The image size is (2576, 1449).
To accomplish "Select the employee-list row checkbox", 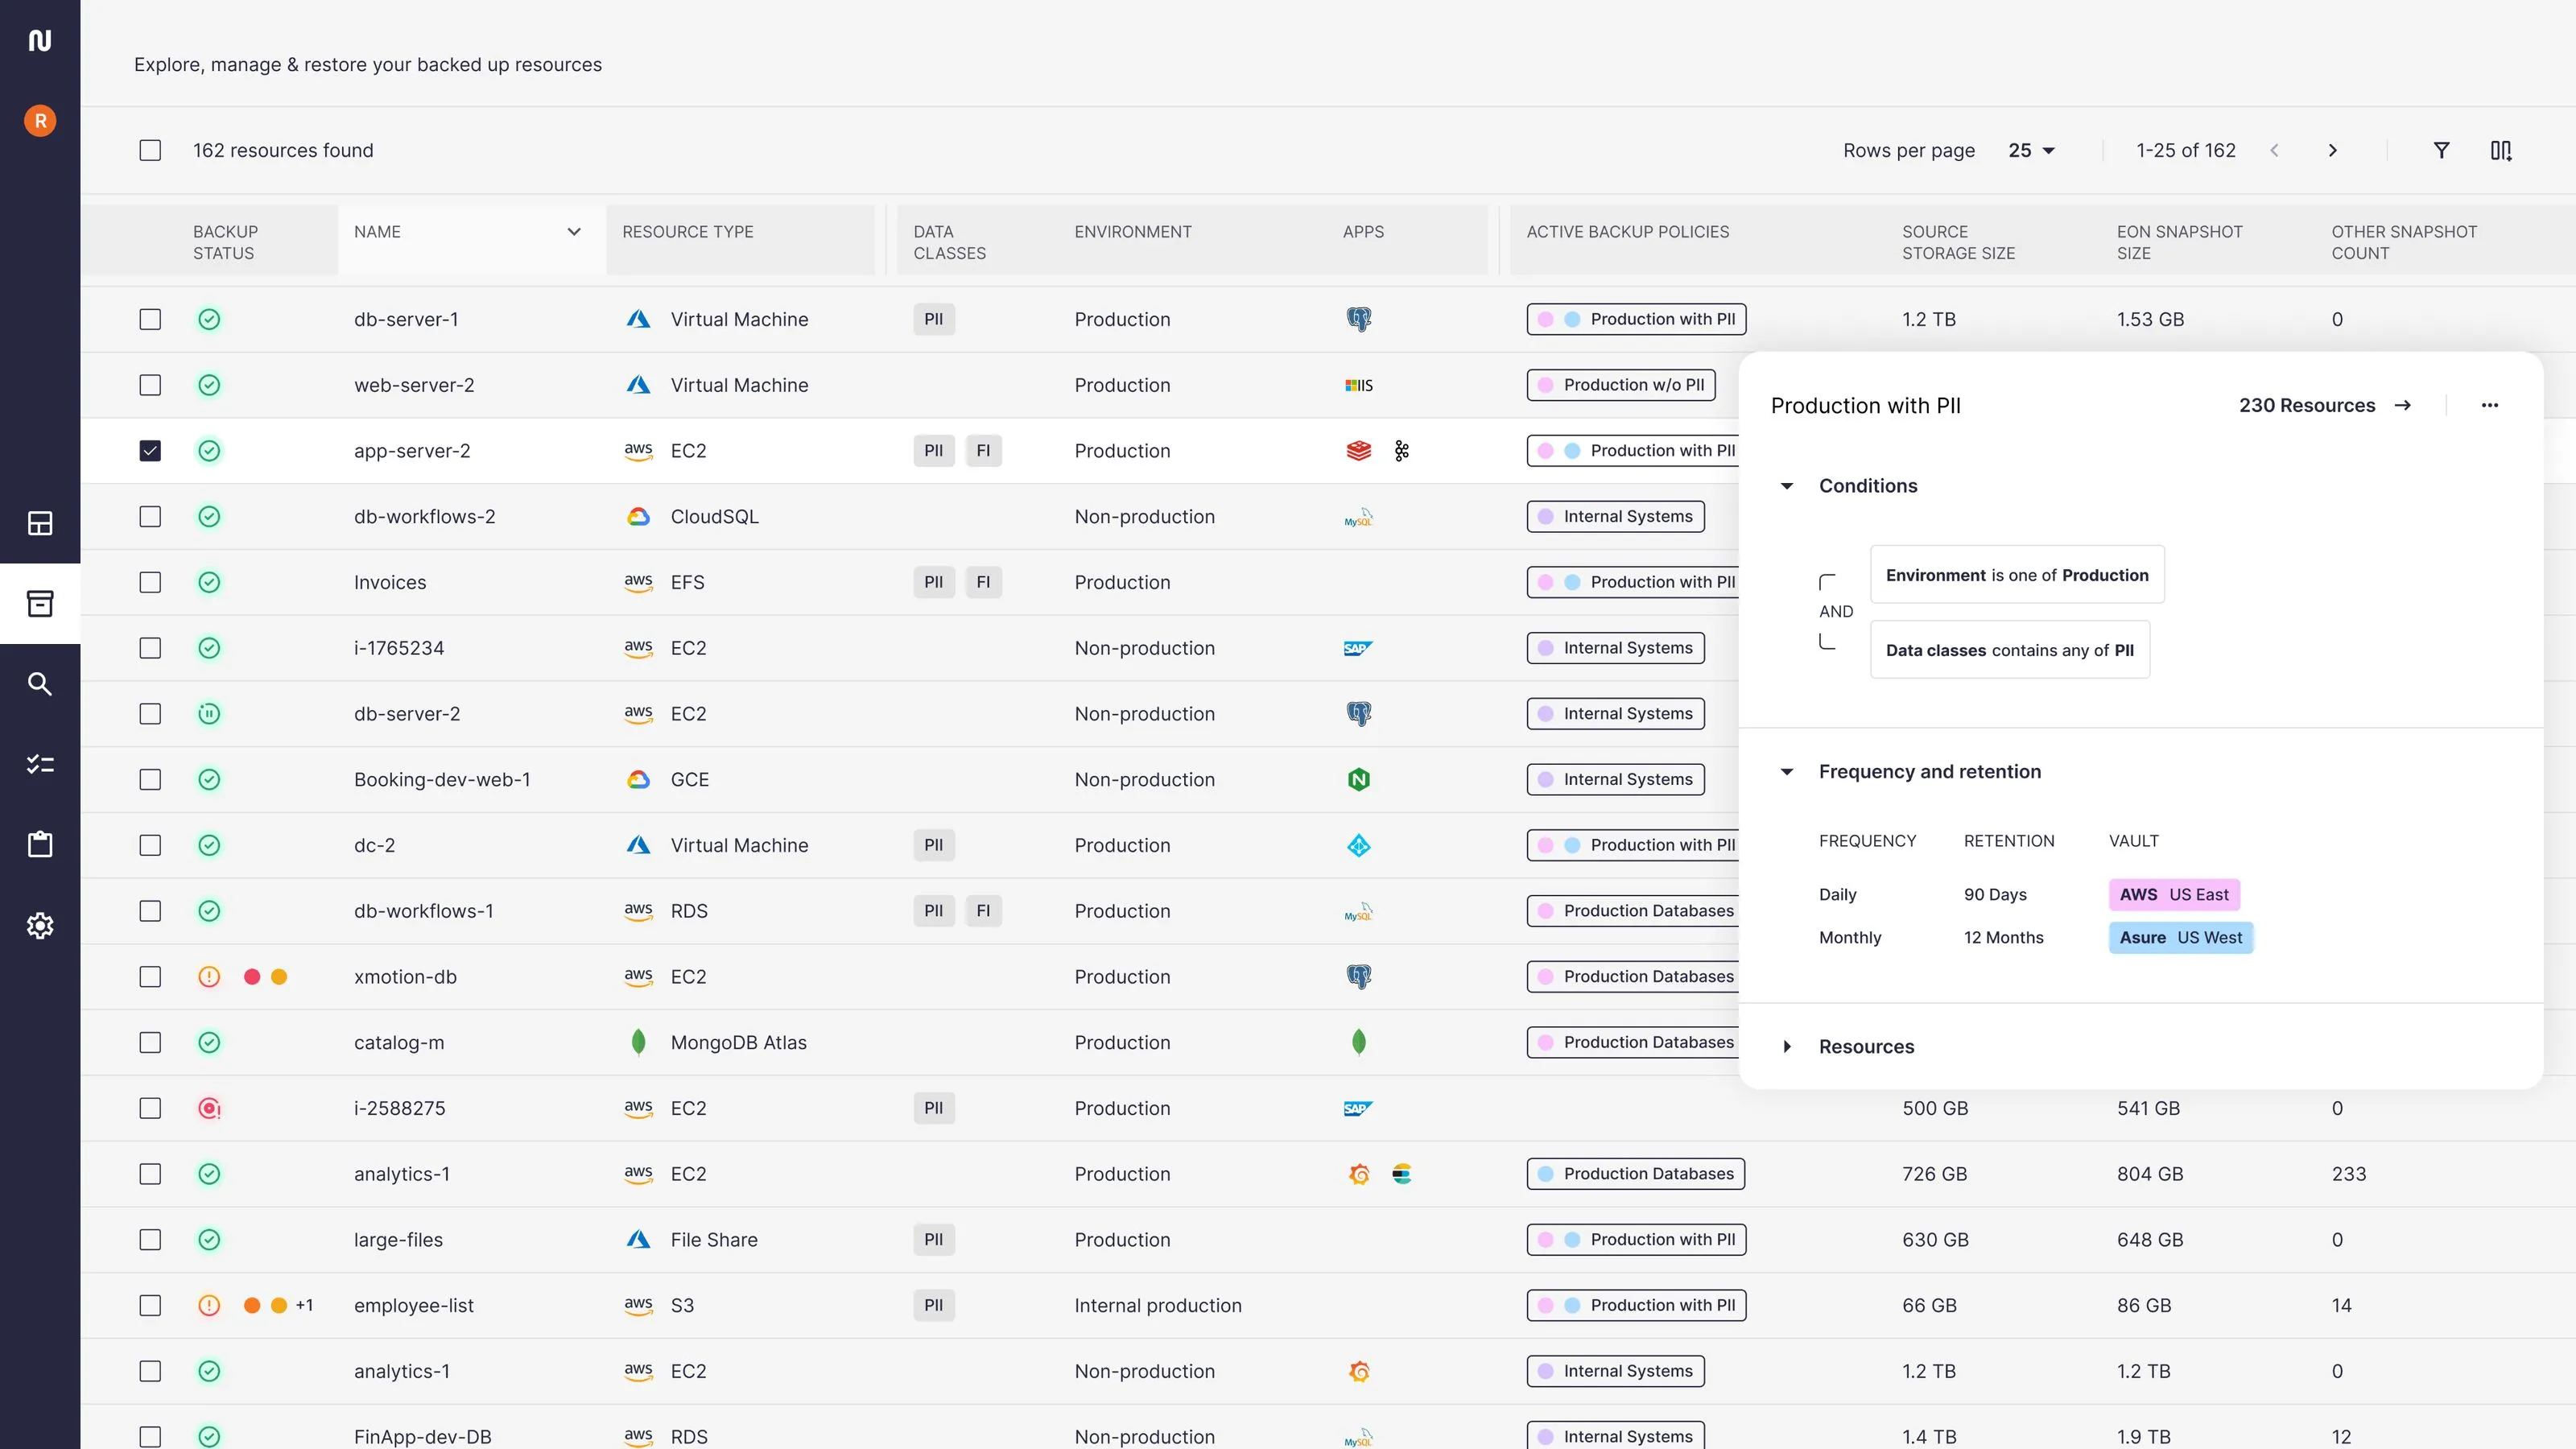I will tap(150, 1305).
